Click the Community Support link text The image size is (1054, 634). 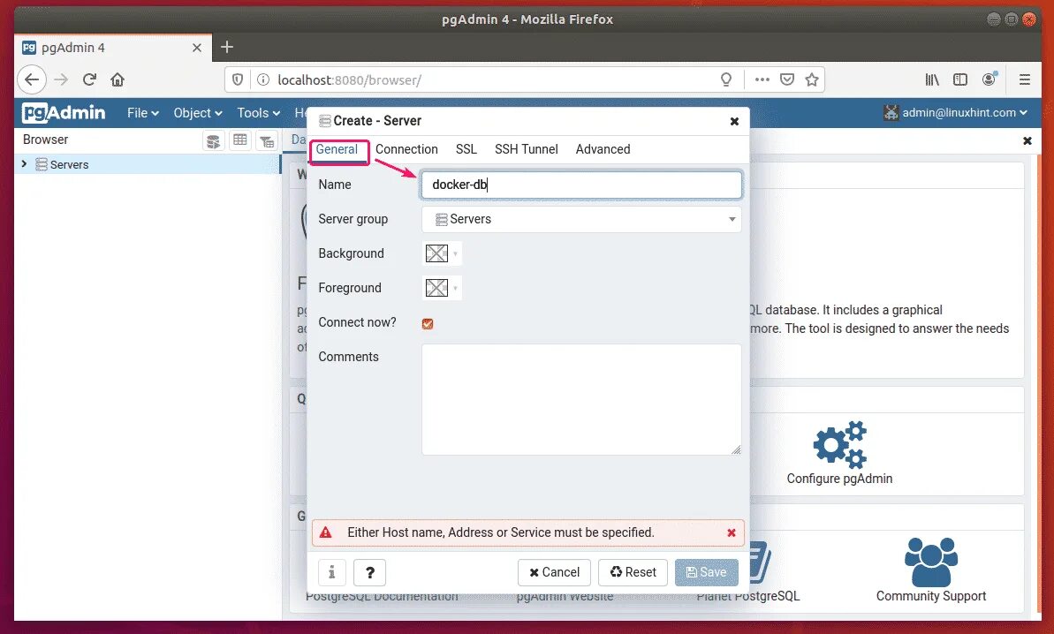click(x=931, y=596)
